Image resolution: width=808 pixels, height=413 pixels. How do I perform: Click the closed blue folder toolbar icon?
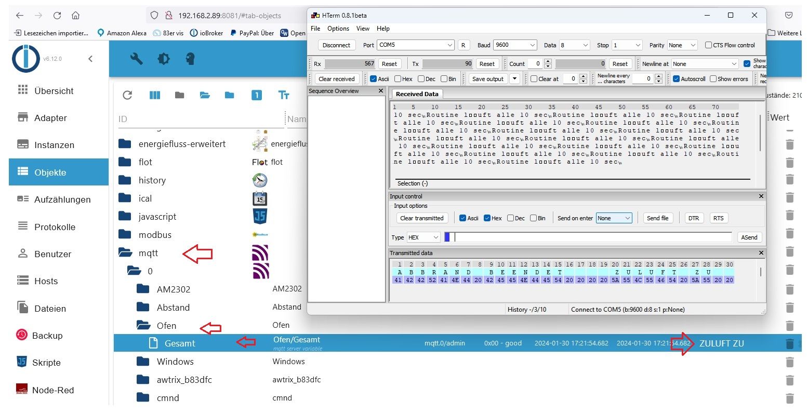click(x=230, y=95)
